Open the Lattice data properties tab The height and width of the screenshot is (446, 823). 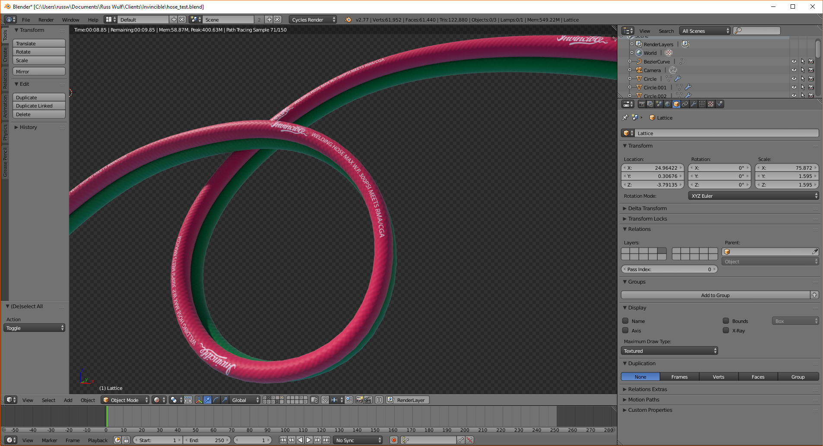point(702,104)
